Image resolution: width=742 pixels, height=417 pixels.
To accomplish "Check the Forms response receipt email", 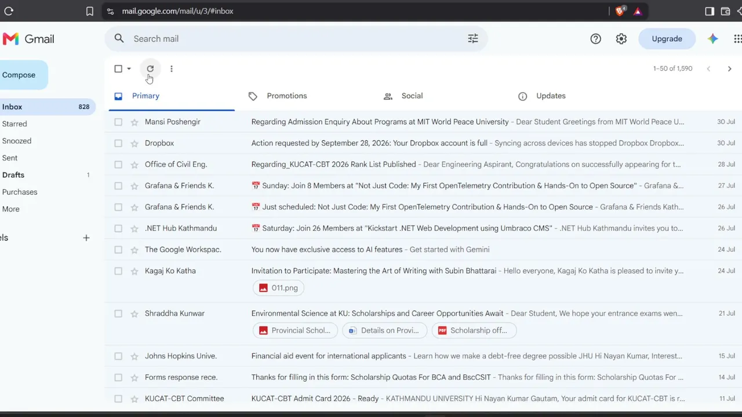I will click(x=118, y=378).
